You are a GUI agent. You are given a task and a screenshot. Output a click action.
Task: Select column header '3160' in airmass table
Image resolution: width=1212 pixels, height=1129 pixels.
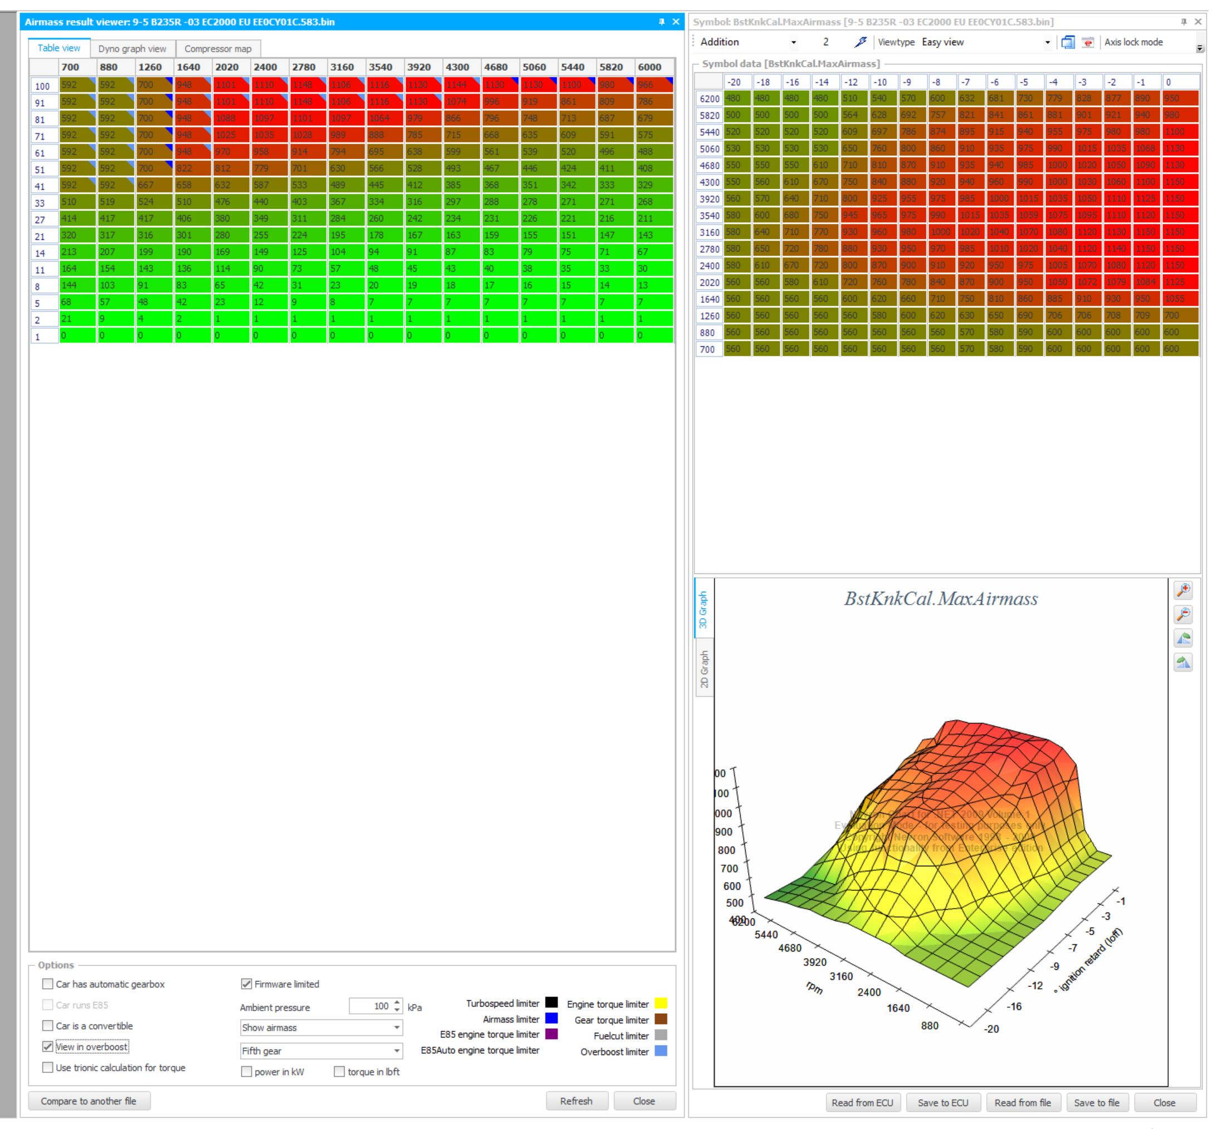(346, 67)
